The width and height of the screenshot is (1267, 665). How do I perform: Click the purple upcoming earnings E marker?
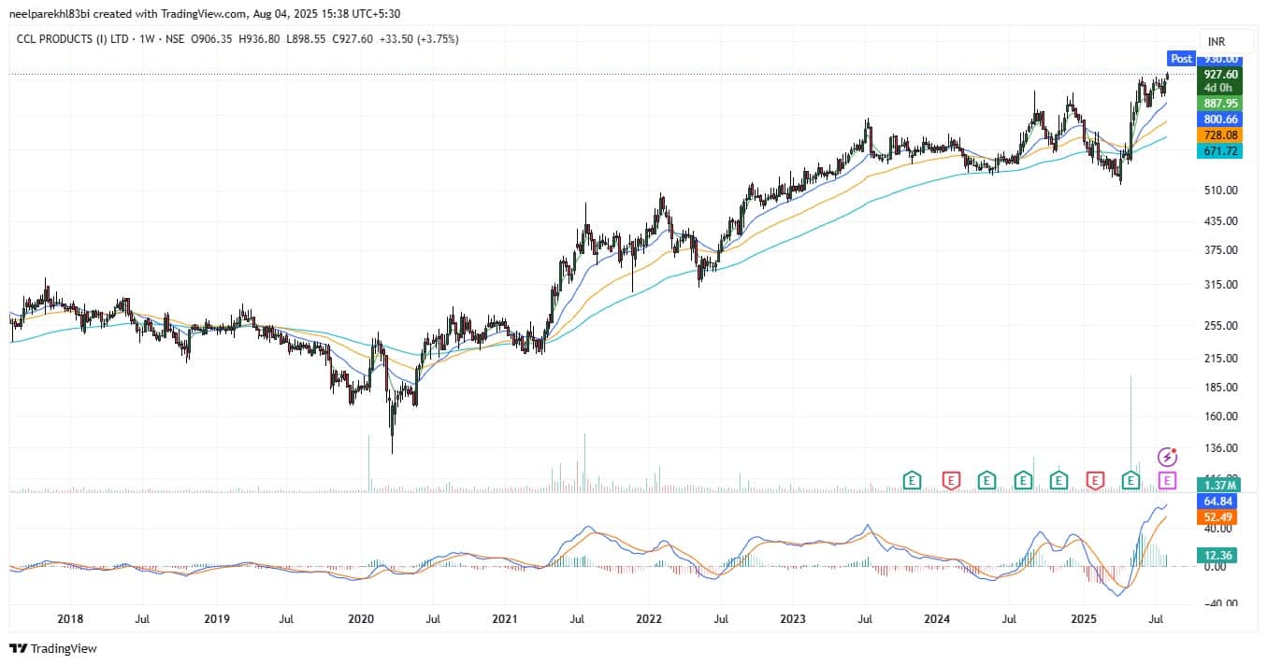tap(1167, 480)
